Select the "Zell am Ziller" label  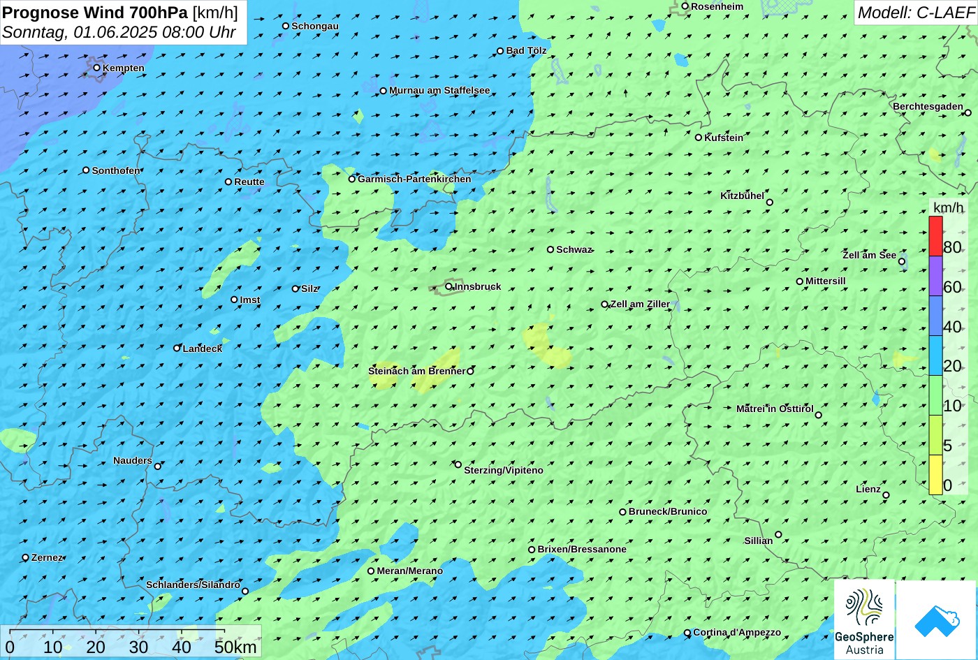coord(640,305)
